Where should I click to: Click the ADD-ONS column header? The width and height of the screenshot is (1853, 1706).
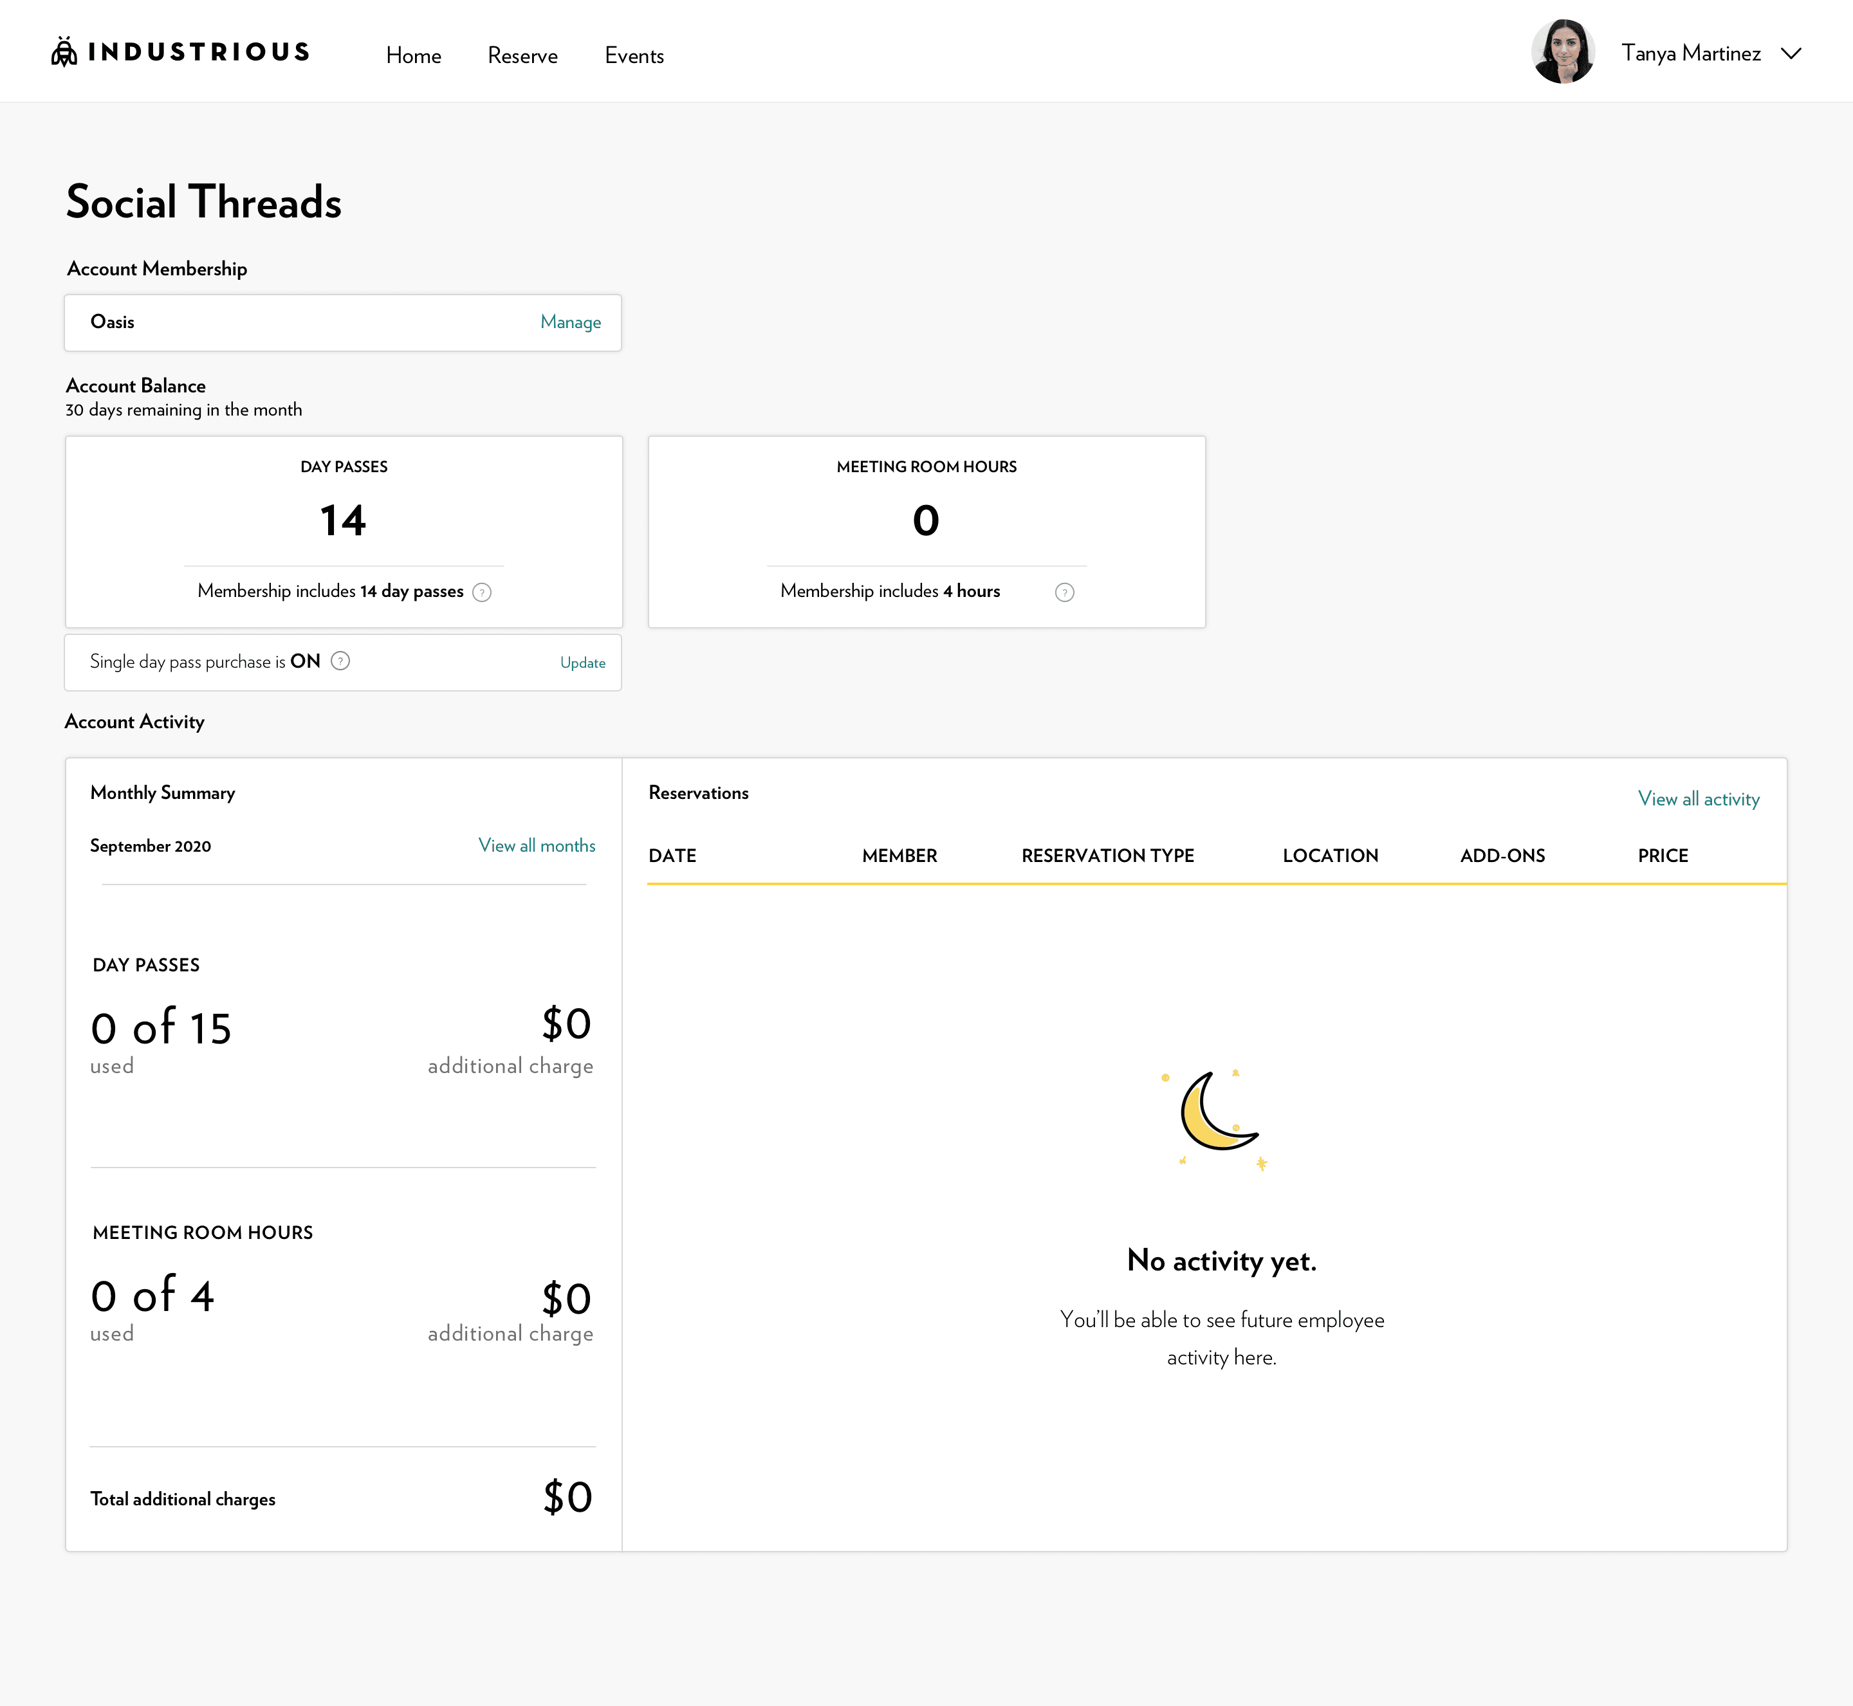1502,856
